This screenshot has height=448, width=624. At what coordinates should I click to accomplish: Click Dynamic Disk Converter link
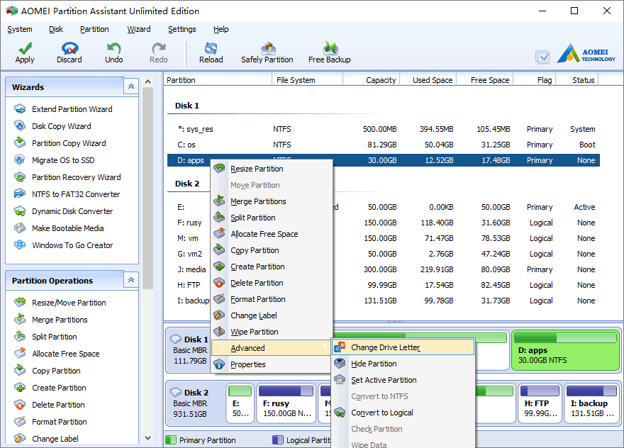[x=72, y=211]
